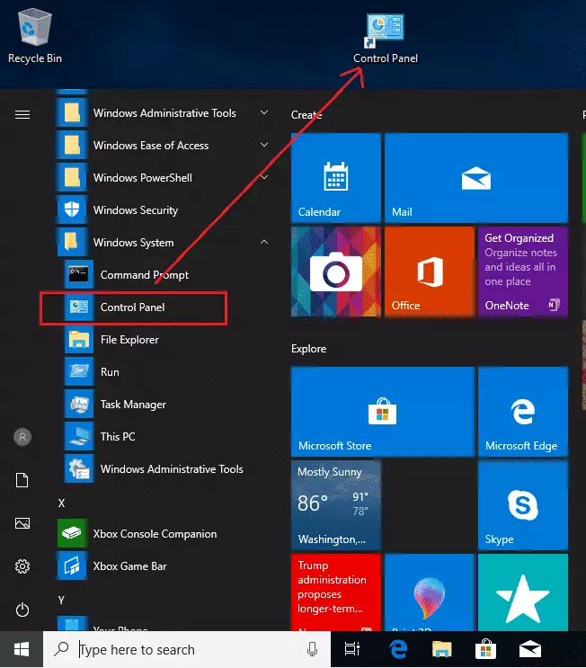This screenshot has height=668, width=586.
Task: Open Windows Security from the app list
Action: point(164,210)
